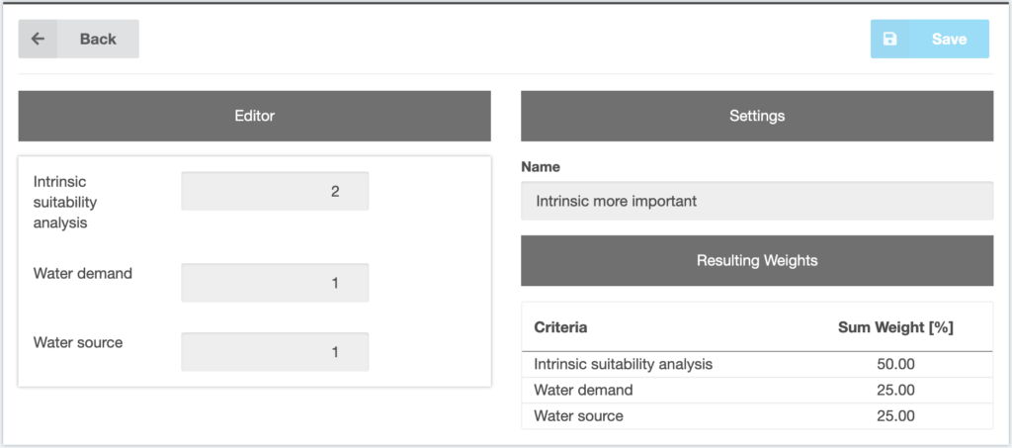This screenshot has height=448, width=1012.
Task: Click the Resulting Weights header bar
Action: 757,260
